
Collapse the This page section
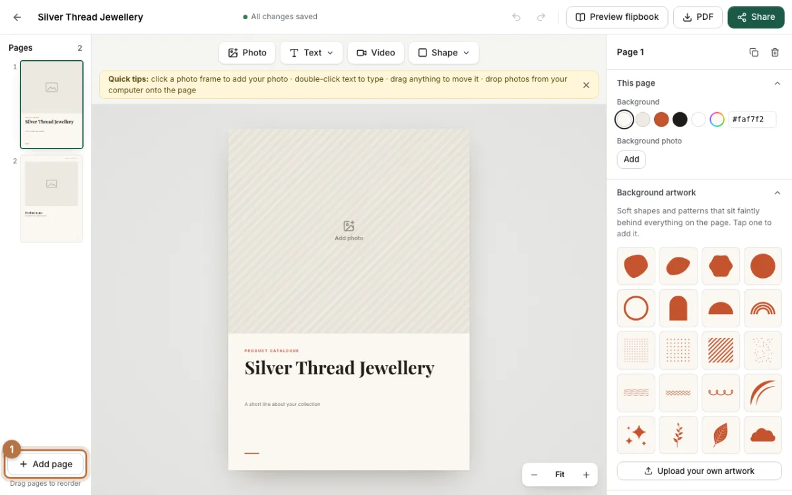click(777, 83)
